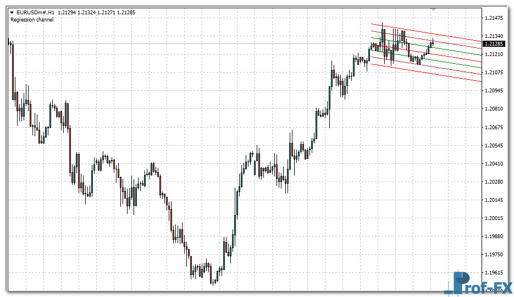Click the 1.21475 price scale label
The width and height of the screenshot is (514, 297).
pos(496,18)
